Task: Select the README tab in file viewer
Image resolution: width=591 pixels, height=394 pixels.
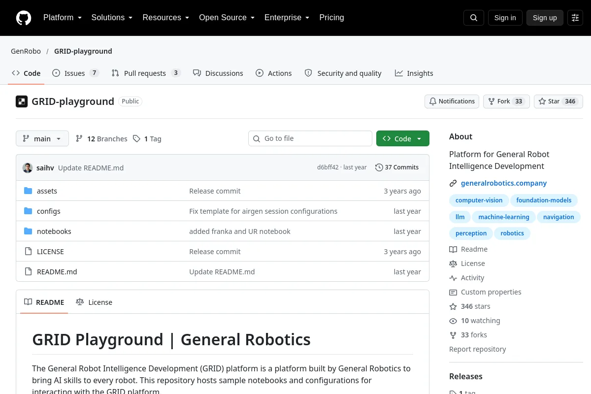Action: coord(44,302)
